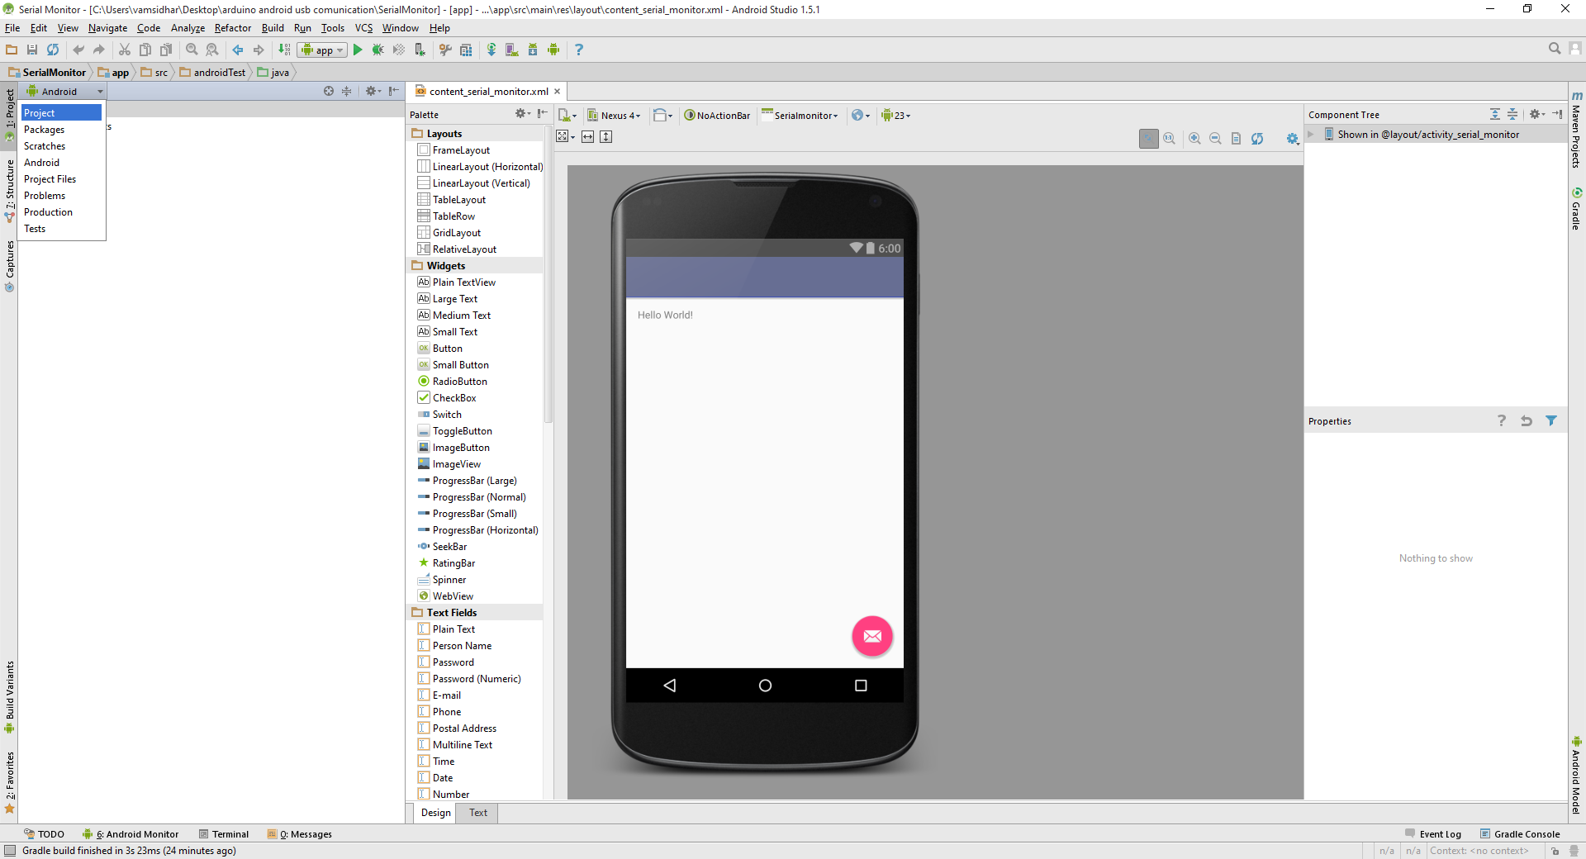Run the app with the green play icon
The height and width of the screenshot is (859, 1586).
(358, 50)
